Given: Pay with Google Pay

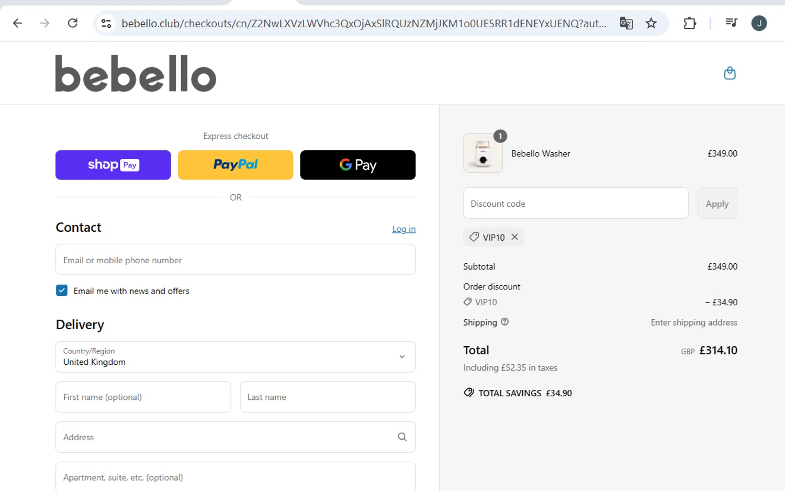Looking at the screenshot, I should [358, 165].
